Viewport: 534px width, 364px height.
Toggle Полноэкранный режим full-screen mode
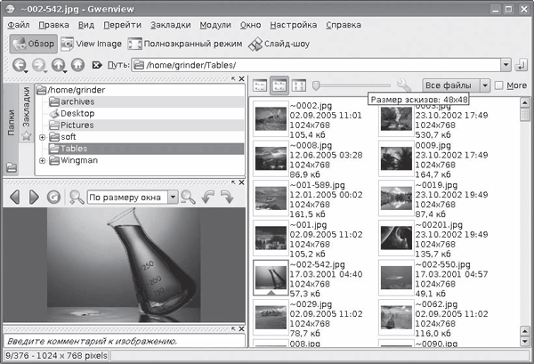point(184,43)
